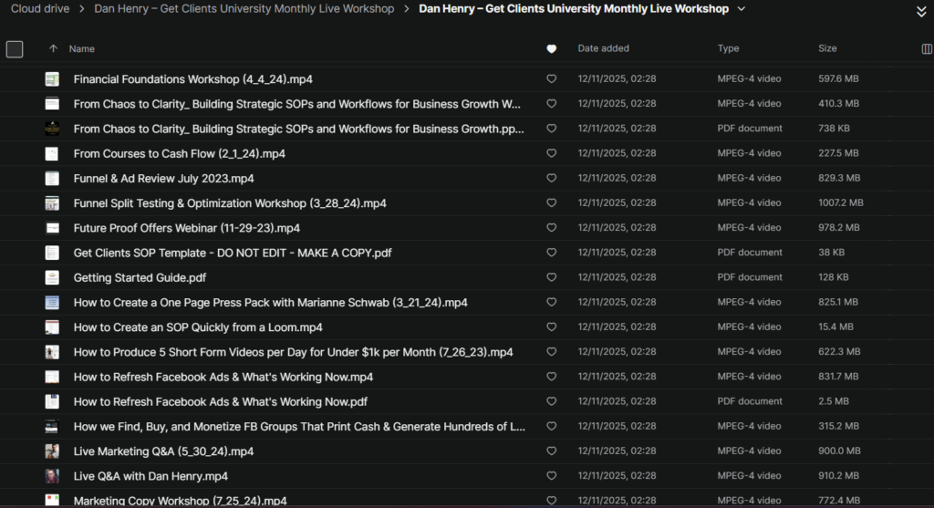Select Future Proof Offers Webinar (11-29-23).mp4
Viewport: 934px width, 508px height.
(186, 228)
